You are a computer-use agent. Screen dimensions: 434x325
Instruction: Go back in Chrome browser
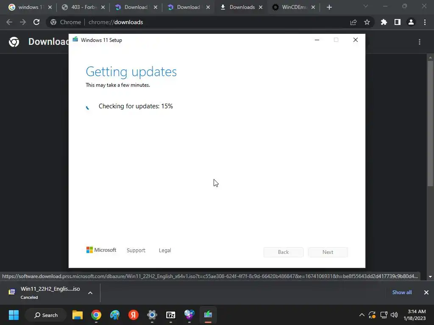(x=9, y=22)
